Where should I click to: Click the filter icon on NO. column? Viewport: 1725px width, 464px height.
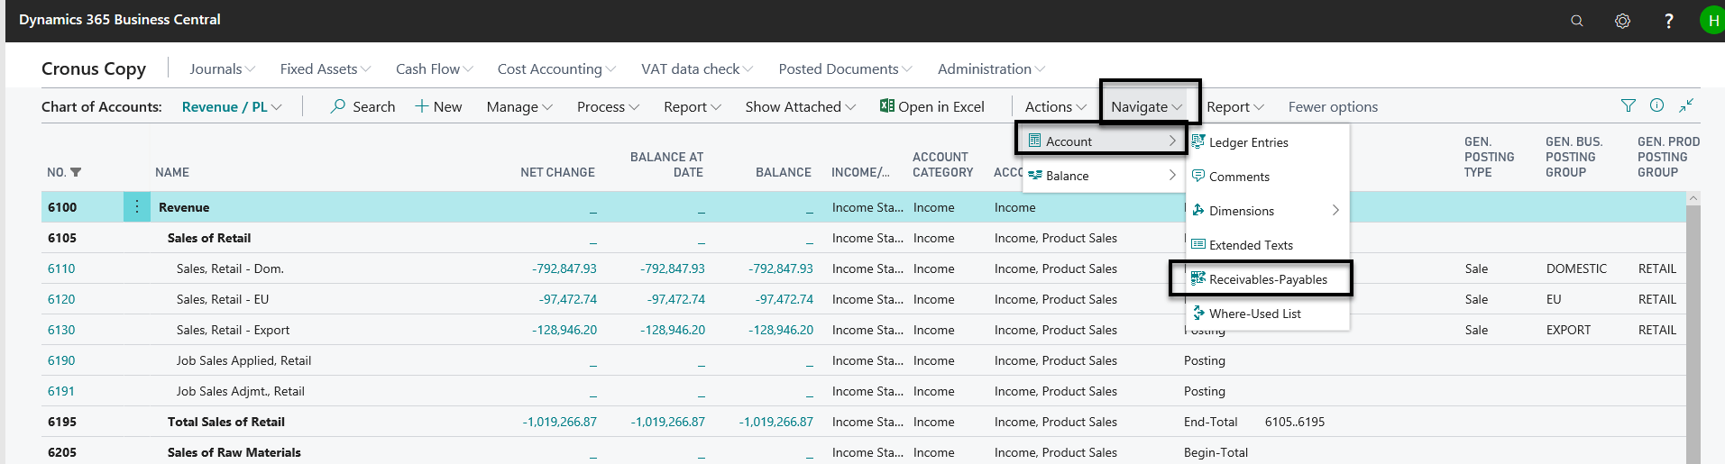76,172
